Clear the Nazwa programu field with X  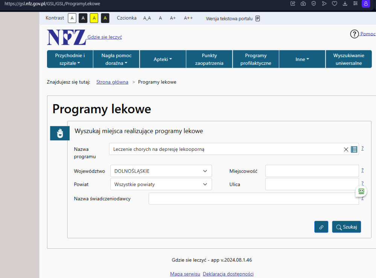(346, 149)
